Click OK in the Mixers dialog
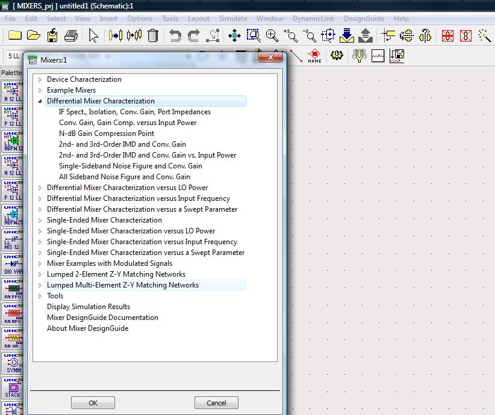495x415 pixels. coord(93,403)
